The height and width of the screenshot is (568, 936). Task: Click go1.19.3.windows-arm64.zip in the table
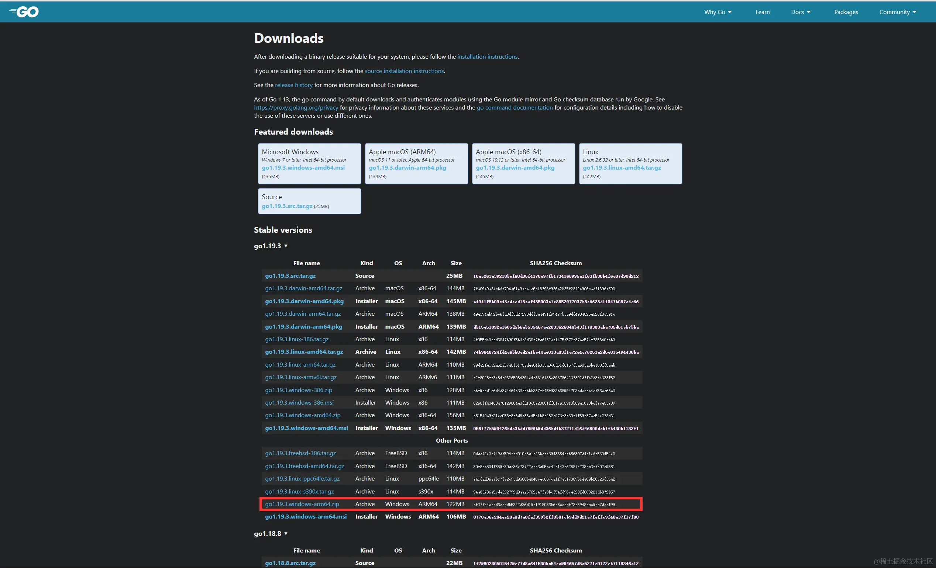(x=302, y=504)
